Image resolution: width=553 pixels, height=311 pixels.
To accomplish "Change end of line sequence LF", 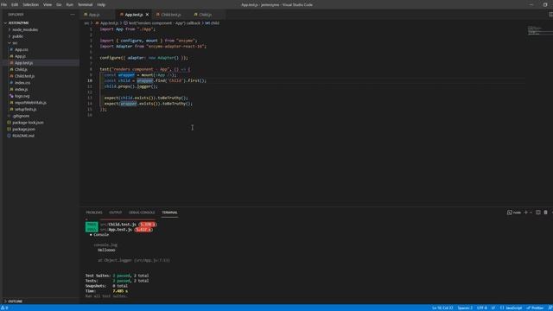I will [493, 308].
